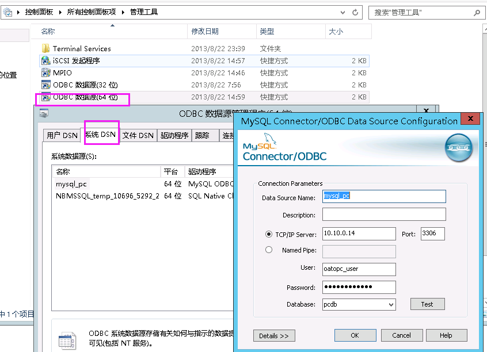Viewport: 487px width, 352px height.
Task: Close the MySQL Connector/ODBC configuration dialog
Action: tap(470, 118)
